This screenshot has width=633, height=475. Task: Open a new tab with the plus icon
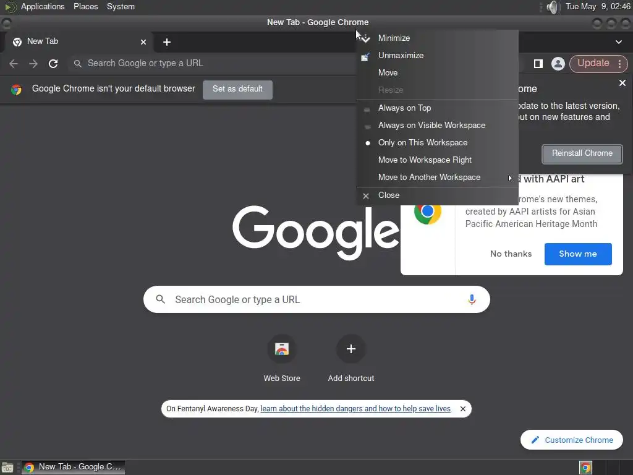[x=167, y=42]
